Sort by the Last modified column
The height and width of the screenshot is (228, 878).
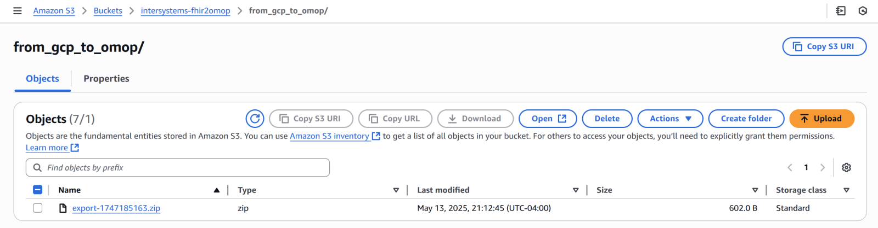point(576,190)
